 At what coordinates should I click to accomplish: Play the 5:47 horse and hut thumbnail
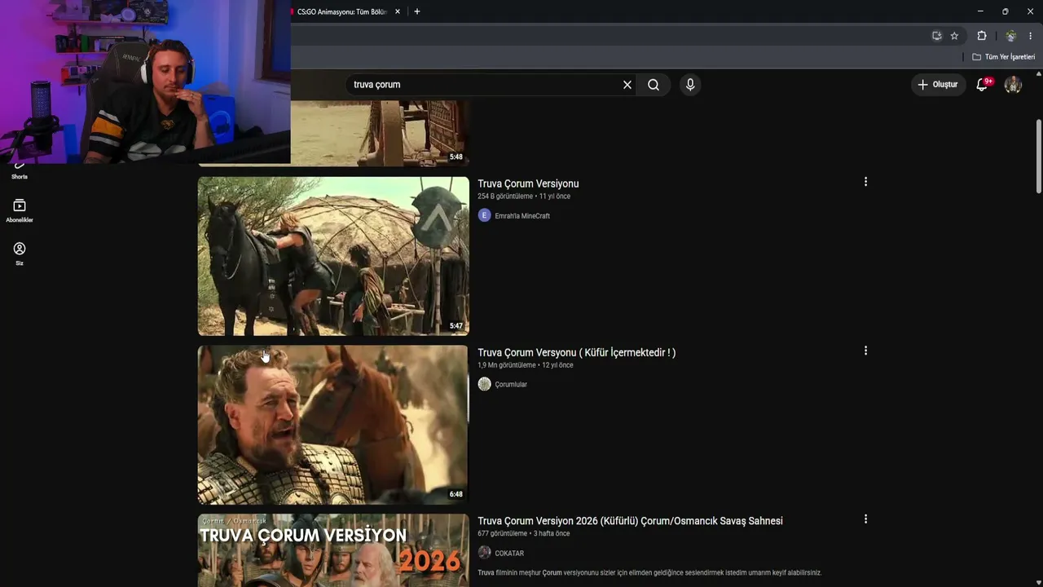pyautogui.click(x=333, y=256)
